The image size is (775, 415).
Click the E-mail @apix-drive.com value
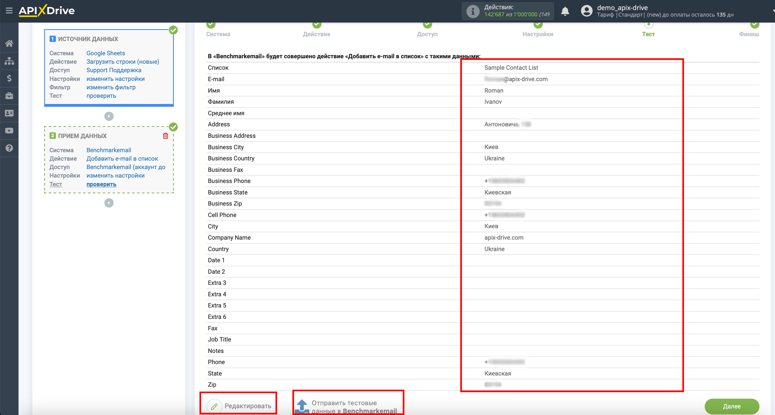point(516,79)
